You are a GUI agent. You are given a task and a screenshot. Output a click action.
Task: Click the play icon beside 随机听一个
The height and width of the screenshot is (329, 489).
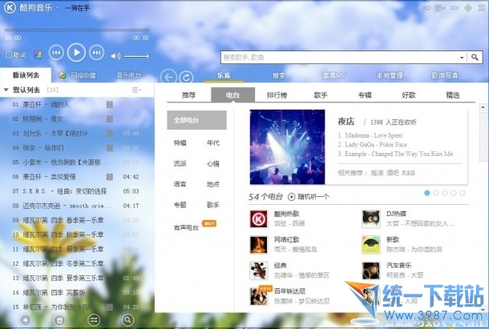(291, 197)
